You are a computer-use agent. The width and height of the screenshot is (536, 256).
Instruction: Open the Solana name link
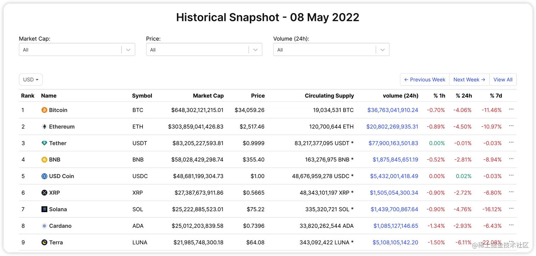pyautogui.click(x=58, y=209)
